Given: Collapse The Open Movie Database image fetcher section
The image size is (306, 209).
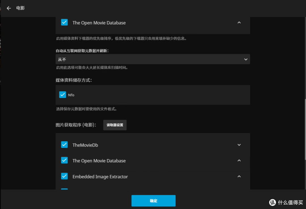Looking at the screenshot, I should [x=239, y=161].
